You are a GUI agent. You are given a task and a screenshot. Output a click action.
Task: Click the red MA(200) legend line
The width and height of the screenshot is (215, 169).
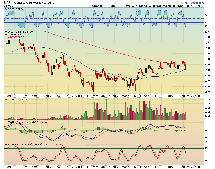(x=6, y=37)
